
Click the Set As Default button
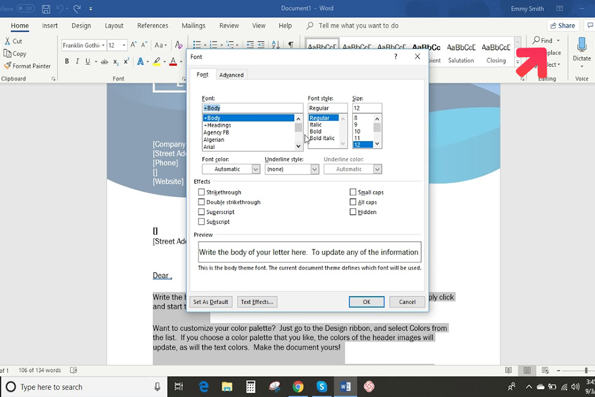[211, 302]
